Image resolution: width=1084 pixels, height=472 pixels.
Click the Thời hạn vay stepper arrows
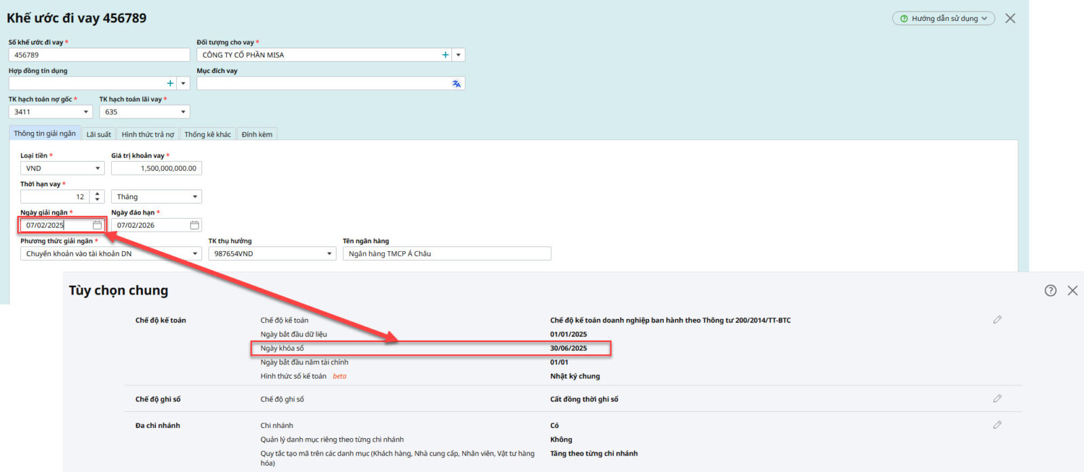[98, 196]
